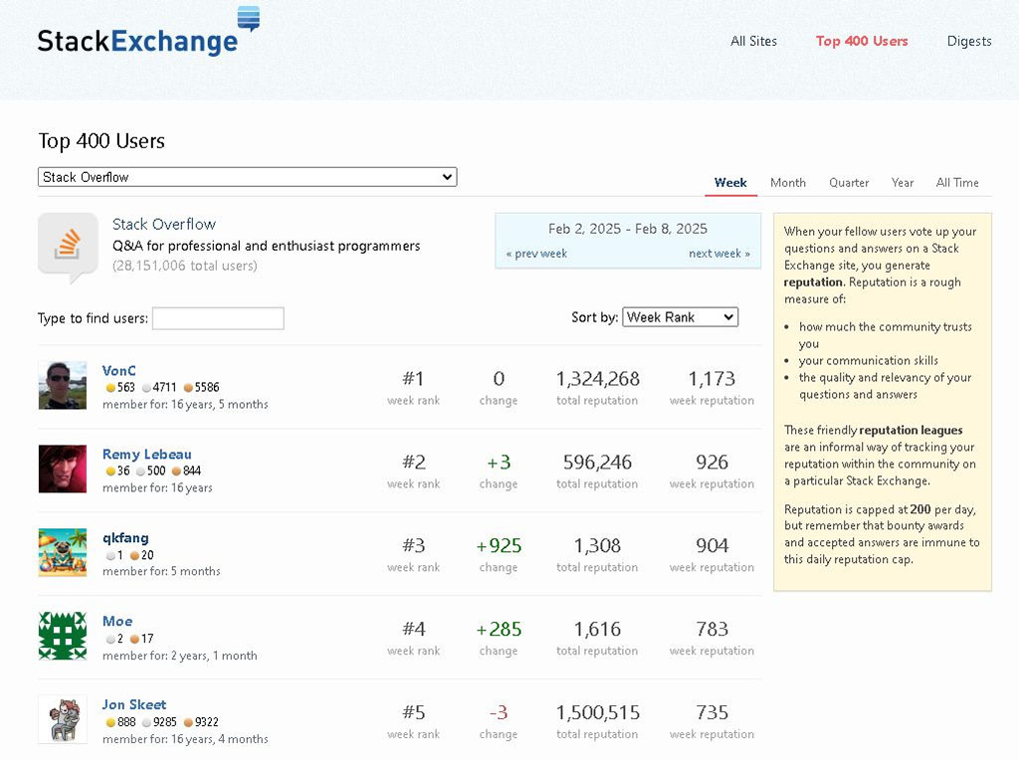Click qkfang's +925 rank change
This screenshot has height=760, width=1019.
click(499, 546)
